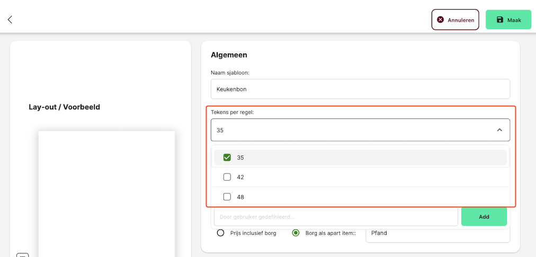536x257 pixels.
Task: Open the Tekens per regel combo box
Action: pyautogui.click(x=360, y=130)
